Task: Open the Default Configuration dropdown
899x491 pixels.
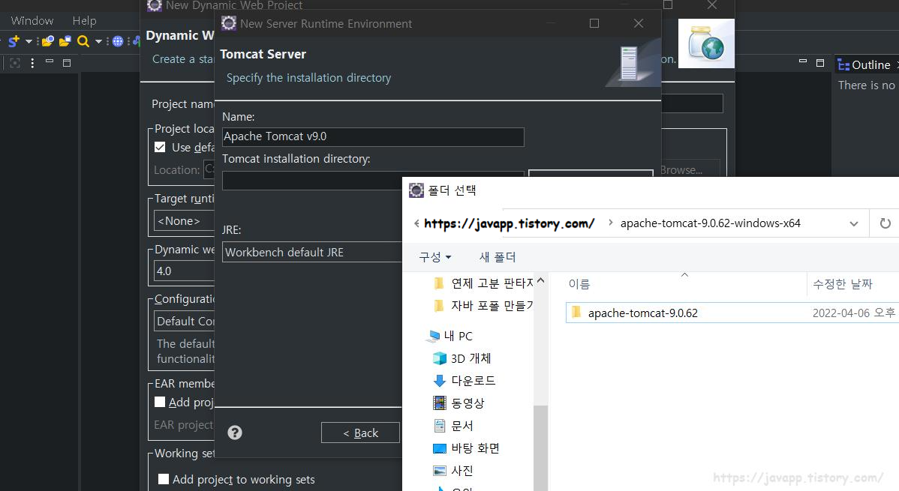Action: tap(183, 322)
